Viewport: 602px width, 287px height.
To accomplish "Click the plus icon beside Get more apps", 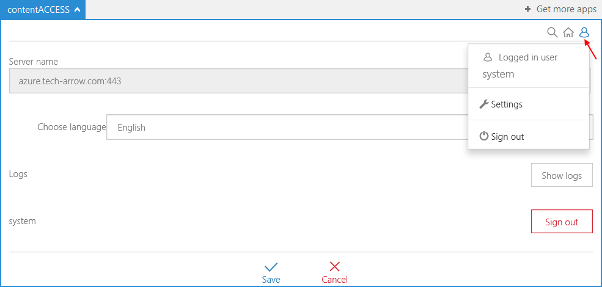I will pos(528,9).
